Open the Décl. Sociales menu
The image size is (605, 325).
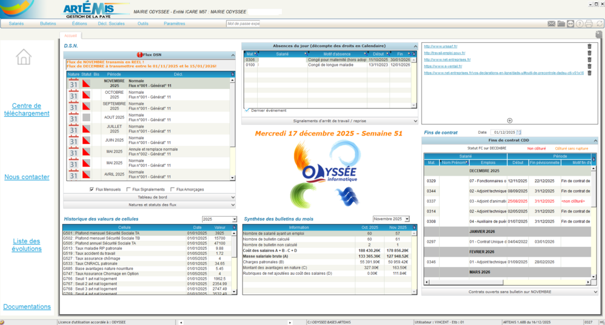(x=111, y=24)
